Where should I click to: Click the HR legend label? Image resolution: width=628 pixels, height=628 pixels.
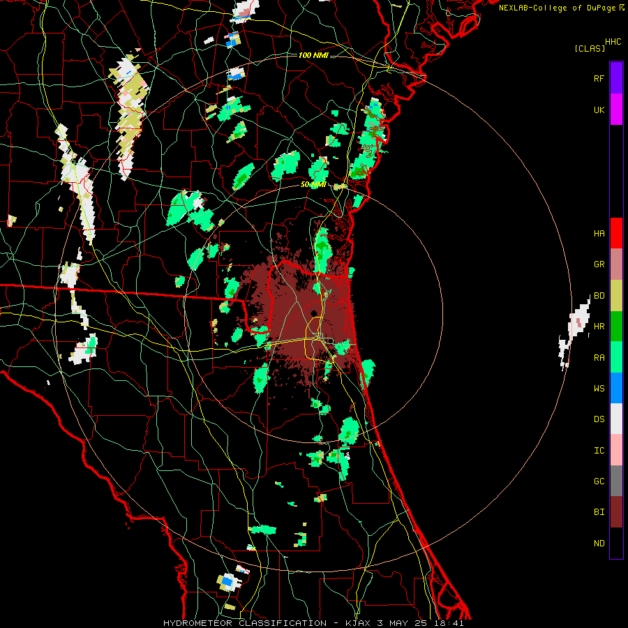pos(599,327)
